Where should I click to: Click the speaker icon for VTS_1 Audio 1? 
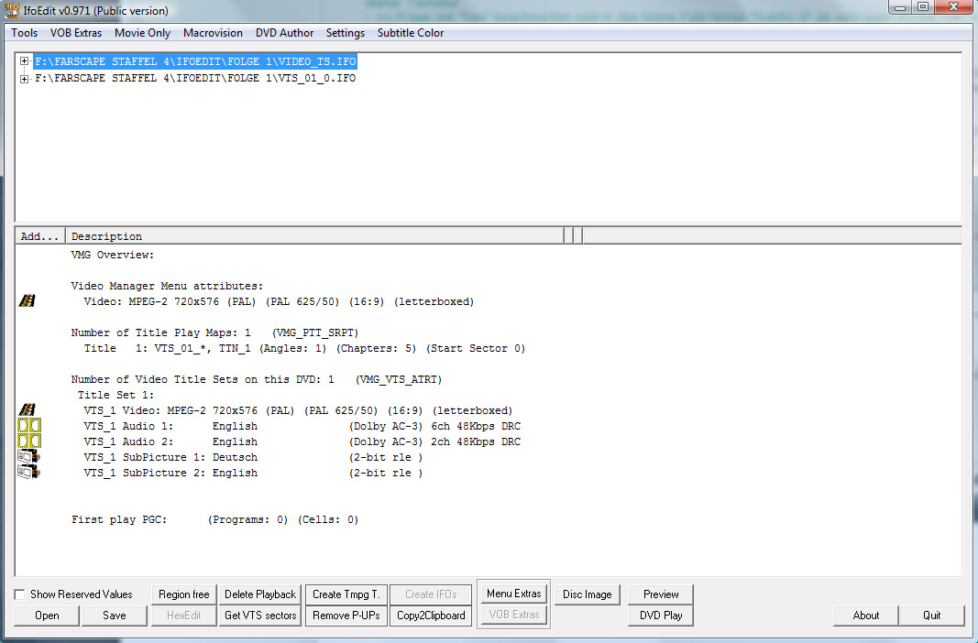coord(28,426)
